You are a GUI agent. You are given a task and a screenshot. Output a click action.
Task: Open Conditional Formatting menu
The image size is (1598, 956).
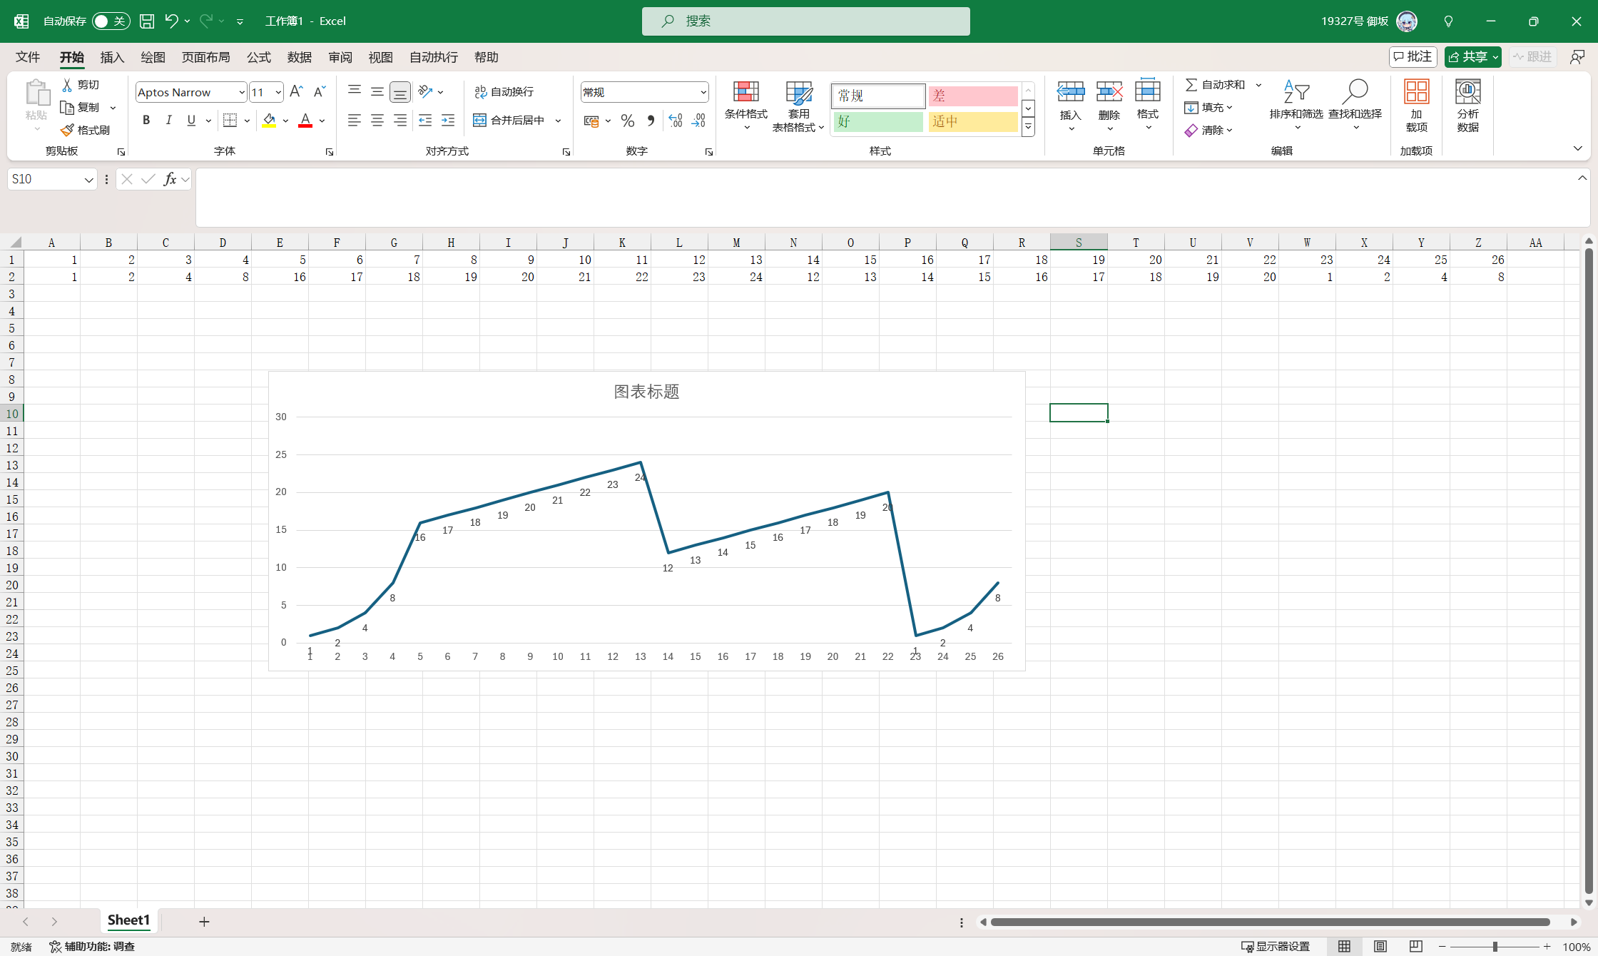746,106
